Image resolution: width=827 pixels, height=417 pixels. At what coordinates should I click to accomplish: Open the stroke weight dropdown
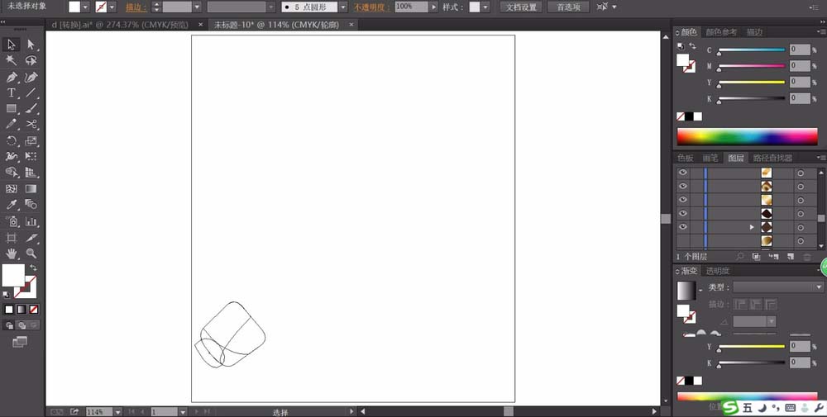click(x=197, y=7)
